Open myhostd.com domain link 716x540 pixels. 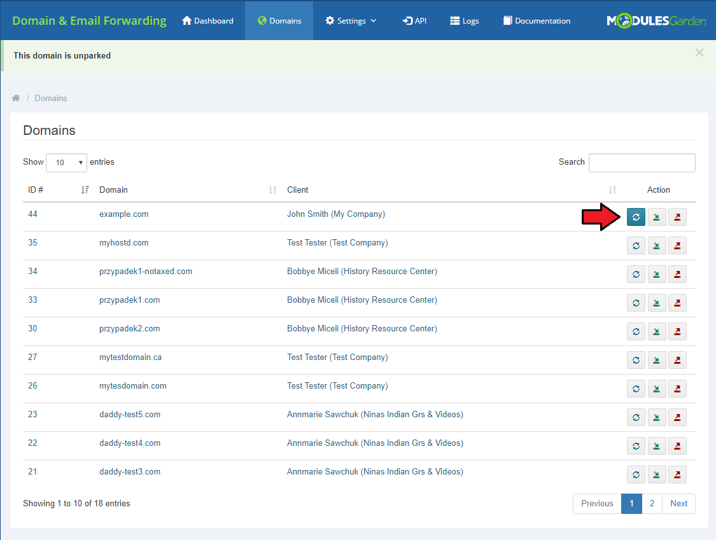coord(123,243)
